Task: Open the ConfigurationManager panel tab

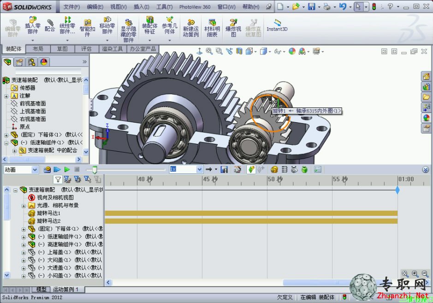Action: 31,62
